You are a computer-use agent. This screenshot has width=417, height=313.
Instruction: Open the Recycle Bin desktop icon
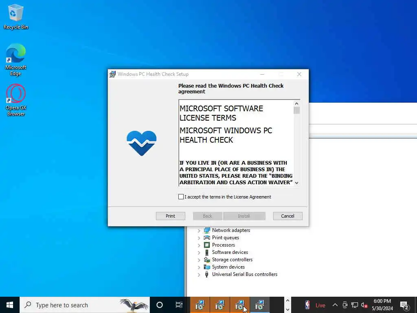tap(16, 16)
